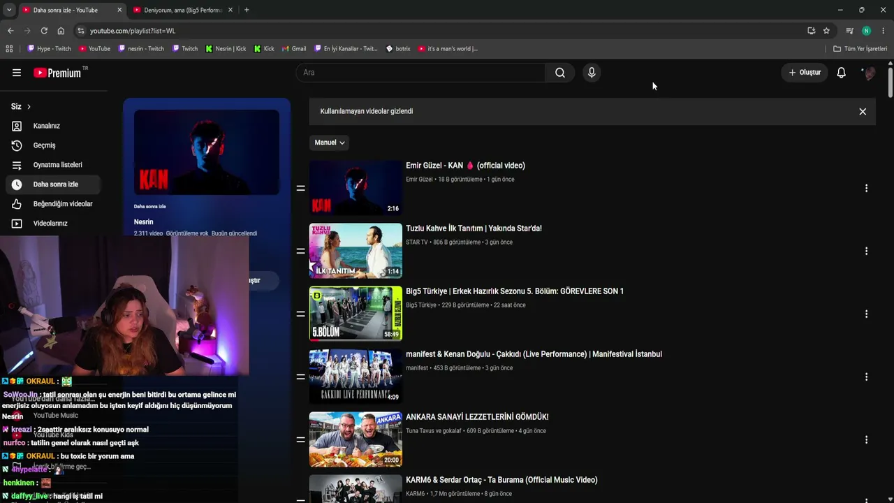Play the Emir Güzel - KAN thumbnail in the list

356,188
